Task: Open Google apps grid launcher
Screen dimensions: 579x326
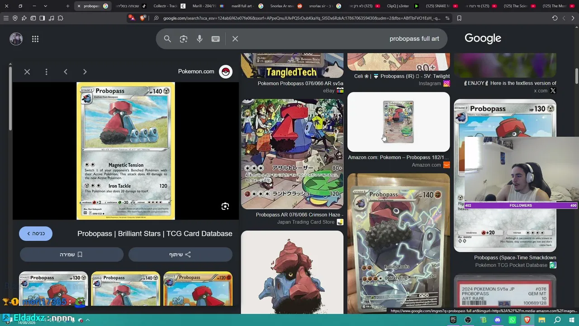Action: [x=35, y=39]
